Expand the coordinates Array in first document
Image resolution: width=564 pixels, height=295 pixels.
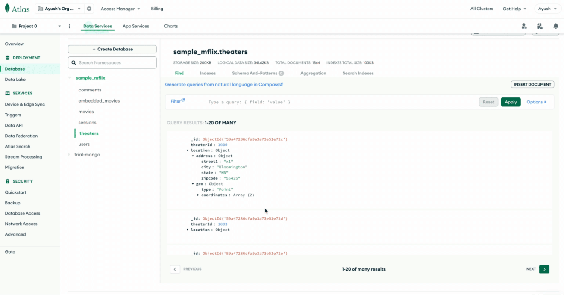pyautogui.click(x=197, y=195)
